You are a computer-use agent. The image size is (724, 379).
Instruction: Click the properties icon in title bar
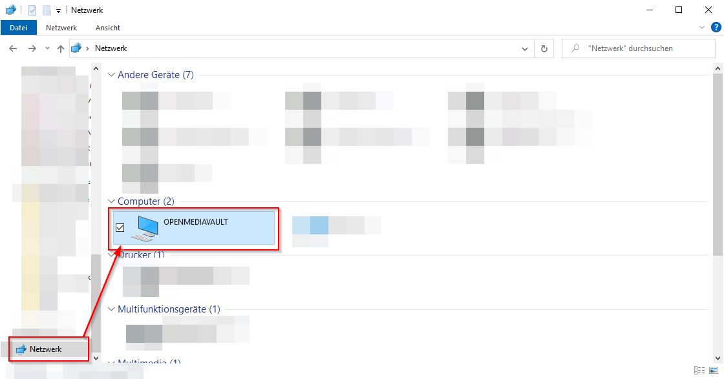coord(32,10)
